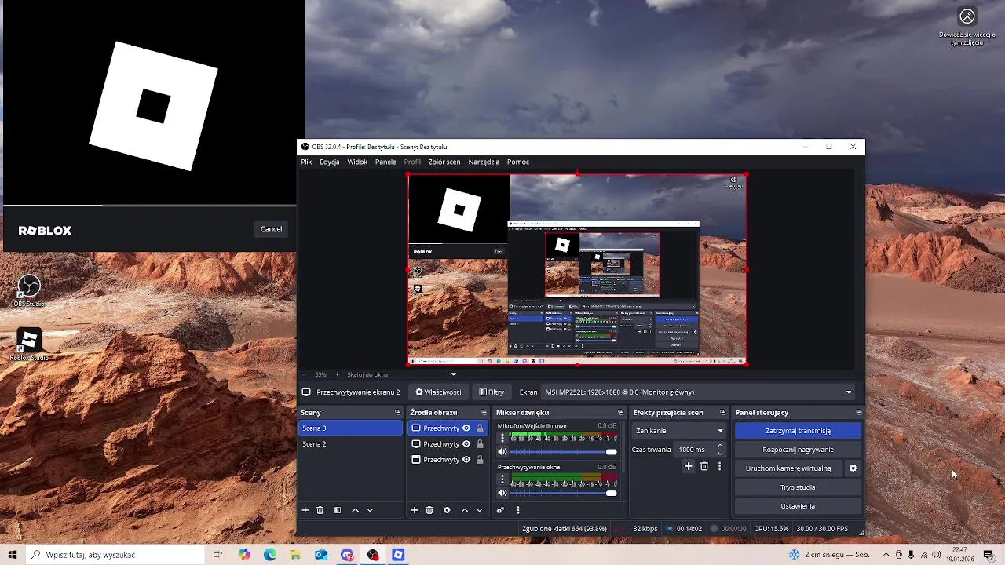Open the Widok menu
Screen dimensions: 1005x565
[357, 162]
